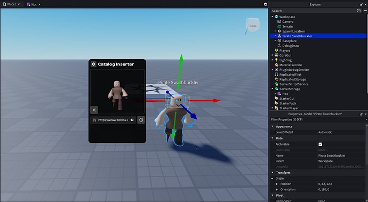Expand the Baseplate node
Image resolution: width=368 pixels, height=202 pixels.
pyautogui.click(x=275, y=41)
